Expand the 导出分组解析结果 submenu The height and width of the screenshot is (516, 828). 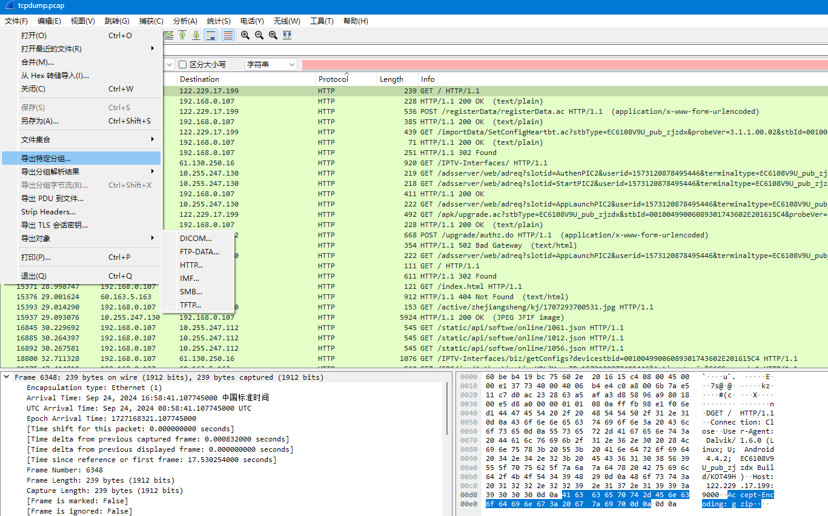81,171
